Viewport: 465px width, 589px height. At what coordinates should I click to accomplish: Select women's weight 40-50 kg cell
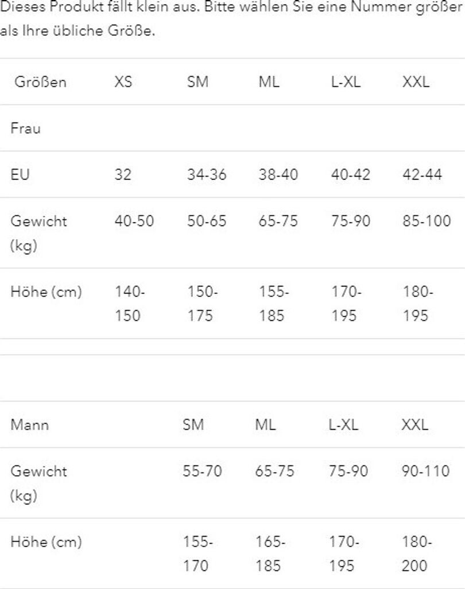(x=134, y=221)
